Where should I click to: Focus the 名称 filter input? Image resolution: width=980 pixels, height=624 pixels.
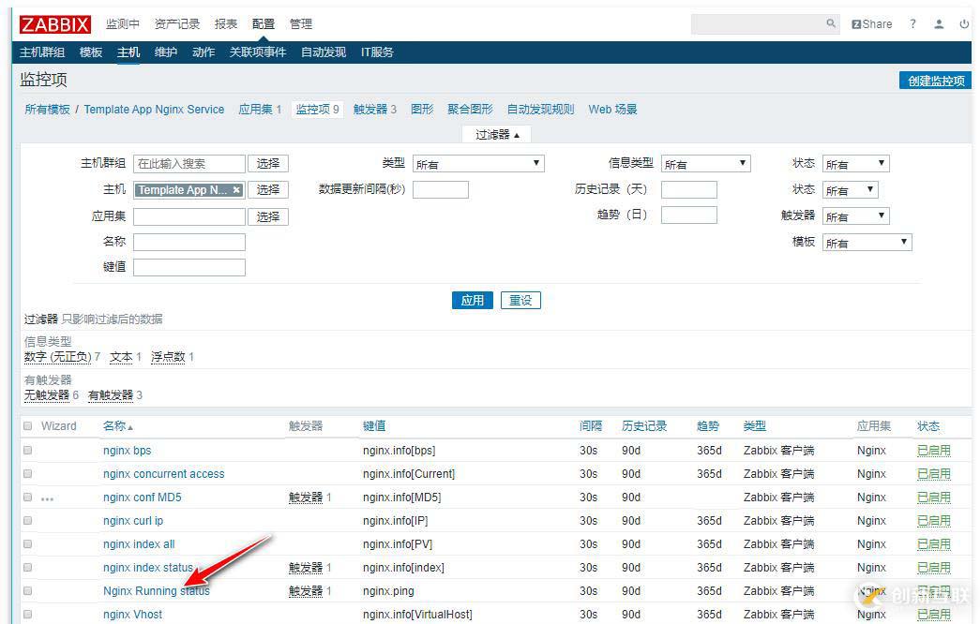pyautogui.click(x=189, y=243)
